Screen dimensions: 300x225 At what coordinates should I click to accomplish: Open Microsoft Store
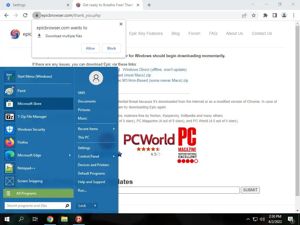(x=38, y=104)
